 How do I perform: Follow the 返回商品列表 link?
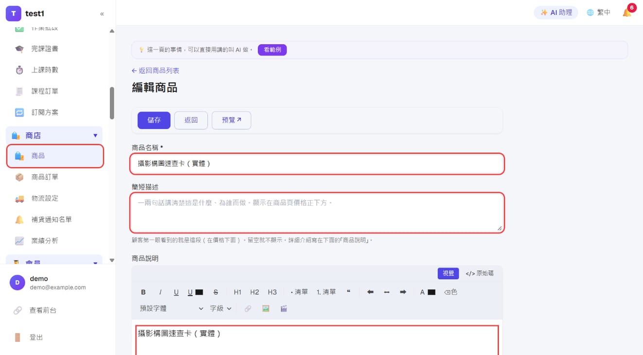pyautogui.click(x=156, y=70)
